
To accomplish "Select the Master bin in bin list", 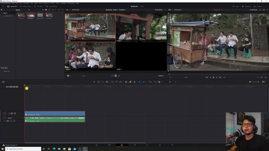I will point(5,13).
